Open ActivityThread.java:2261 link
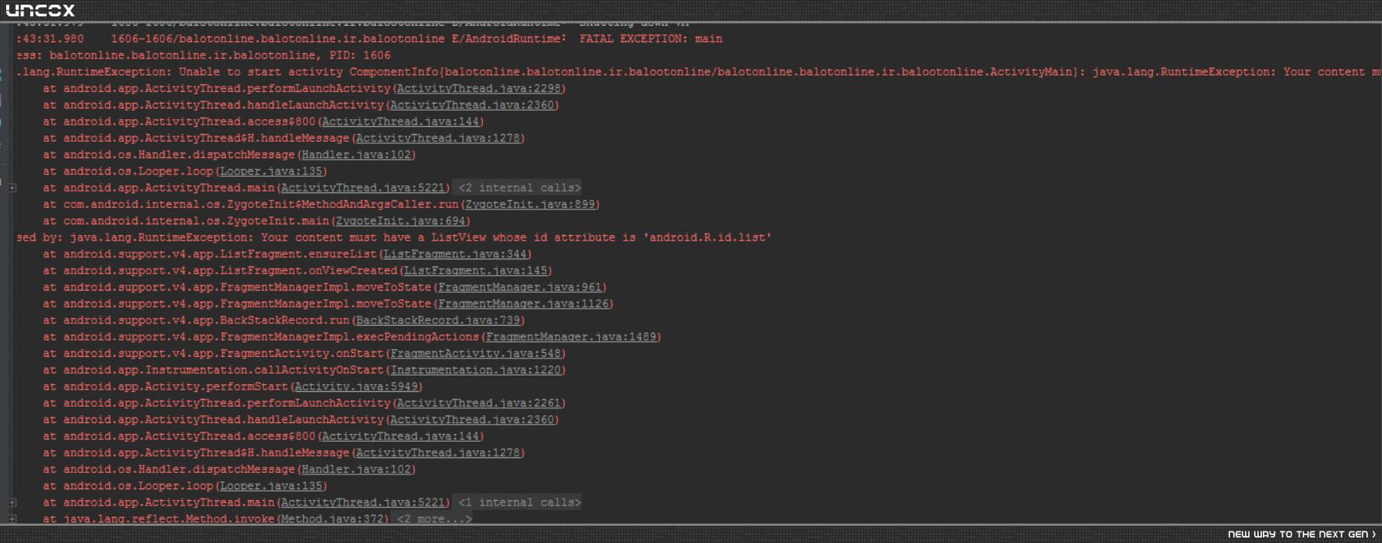 [478, 404]
